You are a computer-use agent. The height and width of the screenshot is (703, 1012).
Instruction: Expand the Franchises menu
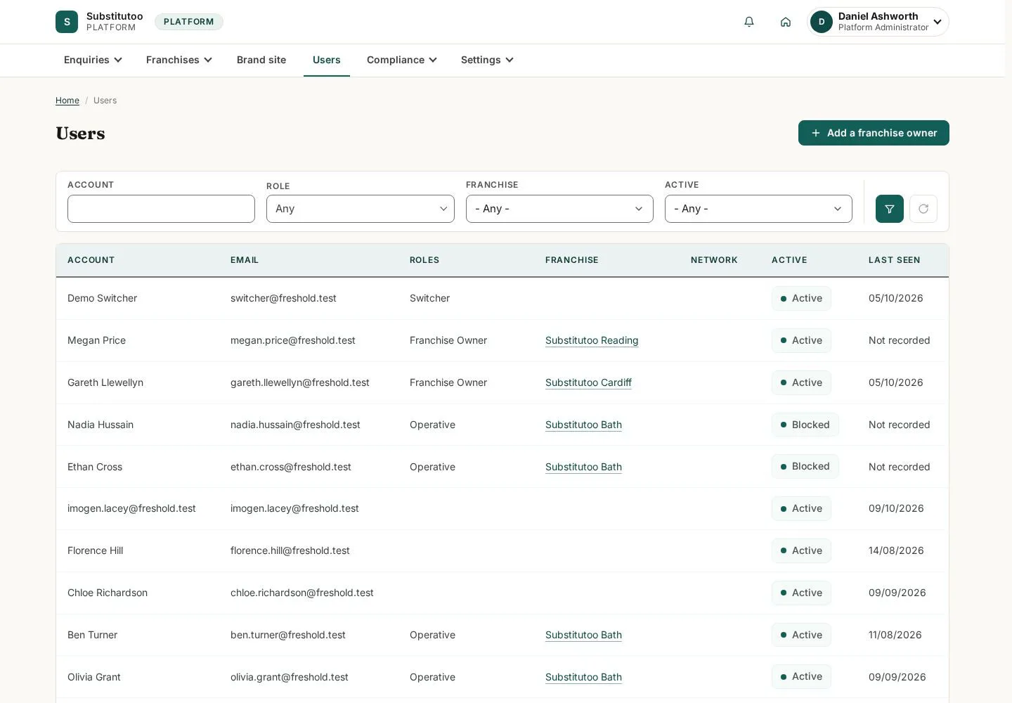click(x=179, y=60)
